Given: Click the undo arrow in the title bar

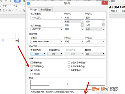Looking at the screenshot, I should (1, 1).
